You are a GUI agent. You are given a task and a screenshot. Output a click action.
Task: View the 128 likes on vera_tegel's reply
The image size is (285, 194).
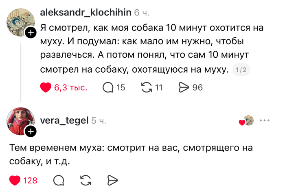click(x=30, y=181)
